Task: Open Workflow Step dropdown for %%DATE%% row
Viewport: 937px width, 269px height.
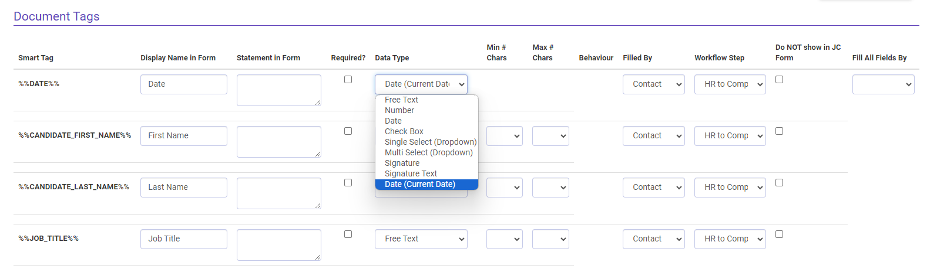Action: [x=730, y=84]
